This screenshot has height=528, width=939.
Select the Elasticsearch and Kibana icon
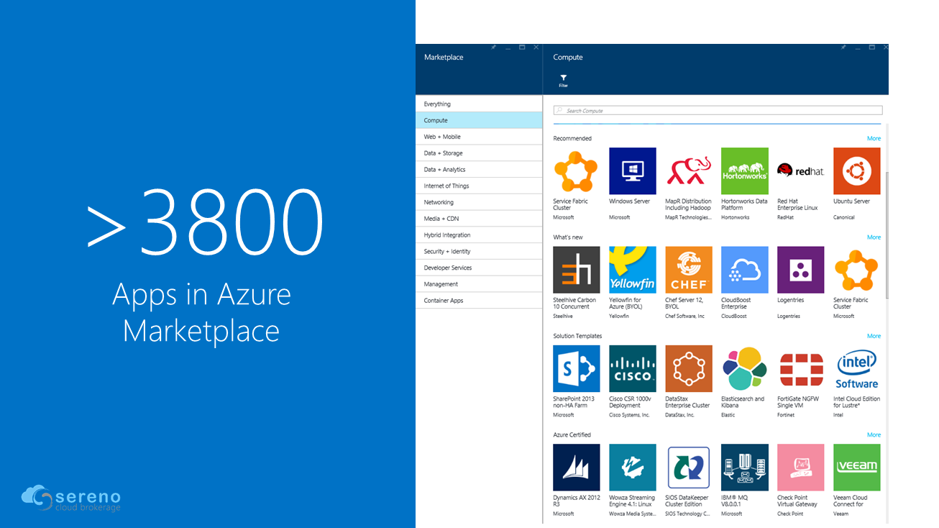(x=744, y=368)
